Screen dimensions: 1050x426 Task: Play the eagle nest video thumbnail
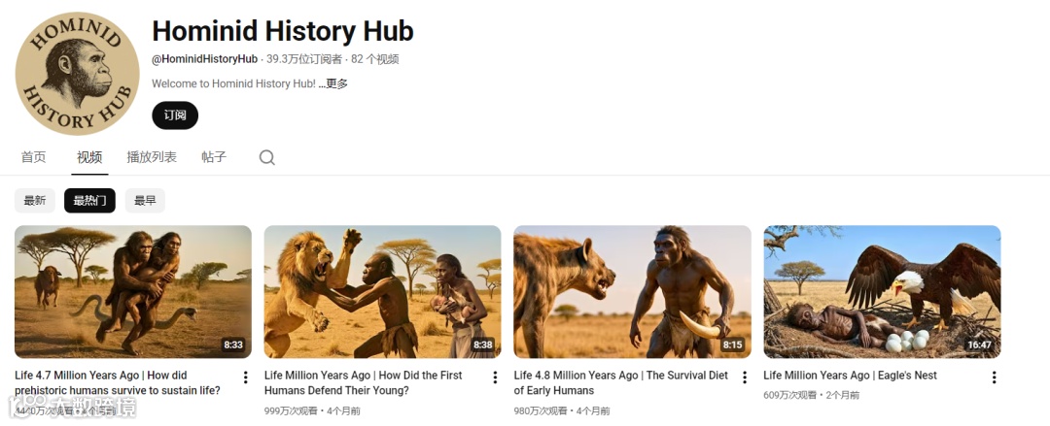882,291
